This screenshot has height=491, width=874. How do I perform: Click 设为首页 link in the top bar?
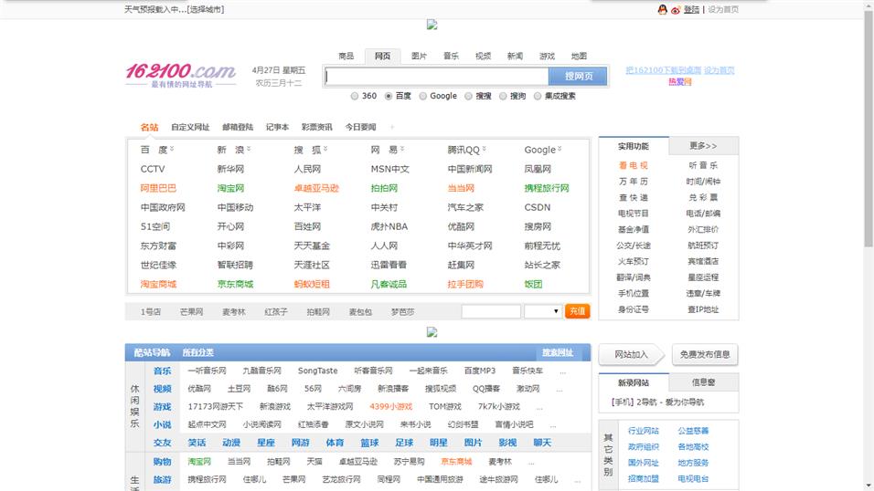click(723, 9)
